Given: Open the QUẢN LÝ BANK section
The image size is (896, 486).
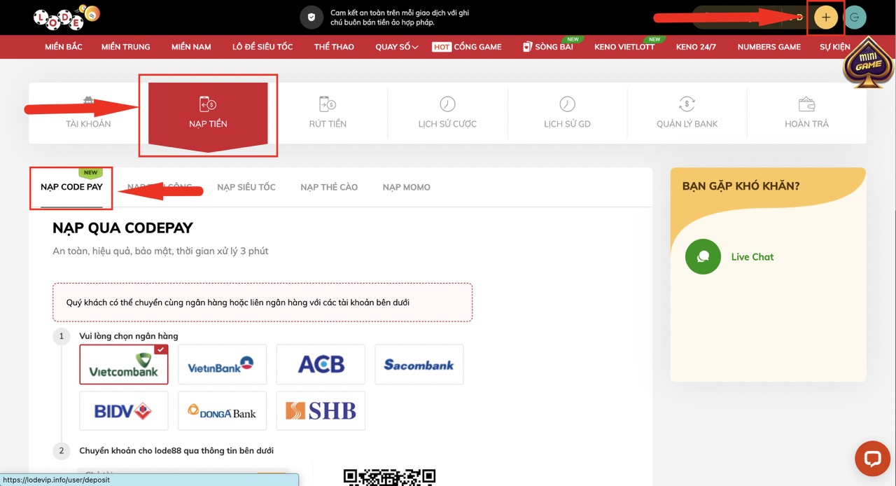Looking at the screenshot, I should 687,112.
